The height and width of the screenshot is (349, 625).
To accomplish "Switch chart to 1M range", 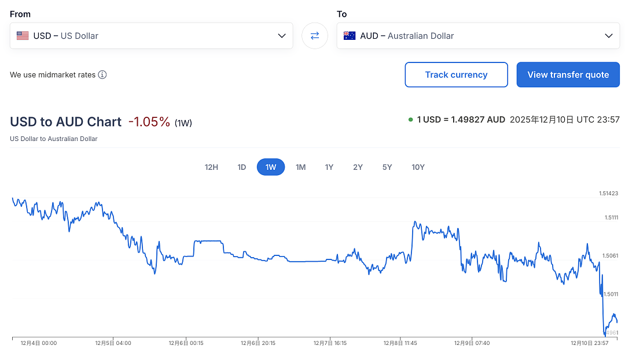I will [300, 167].
